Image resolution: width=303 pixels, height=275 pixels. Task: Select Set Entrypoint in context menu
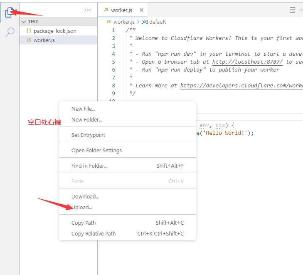(88, 135)
